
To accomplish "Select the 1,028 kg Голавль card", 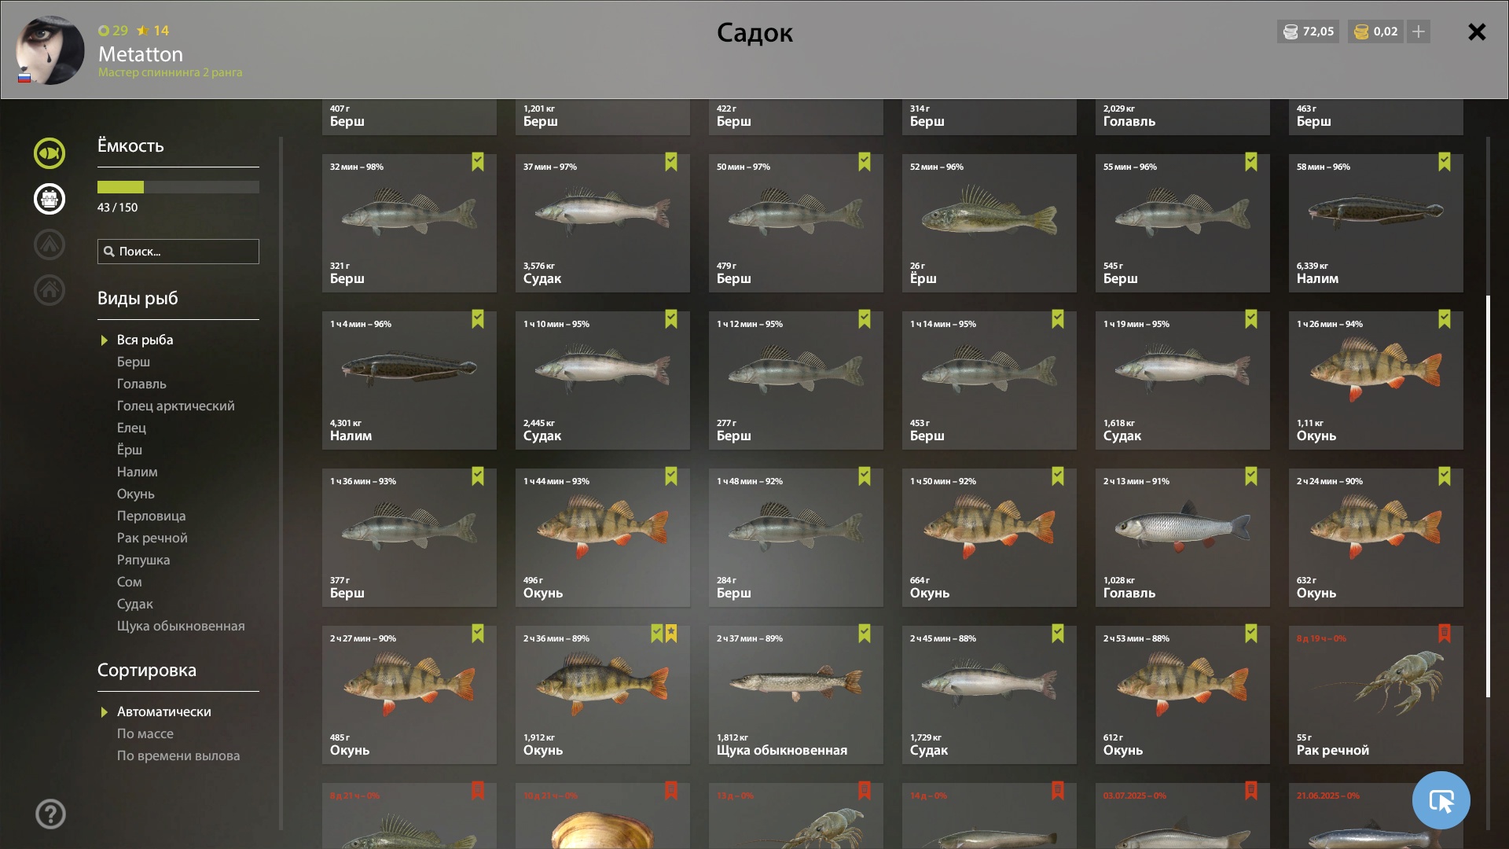I will coord(1183,538).
